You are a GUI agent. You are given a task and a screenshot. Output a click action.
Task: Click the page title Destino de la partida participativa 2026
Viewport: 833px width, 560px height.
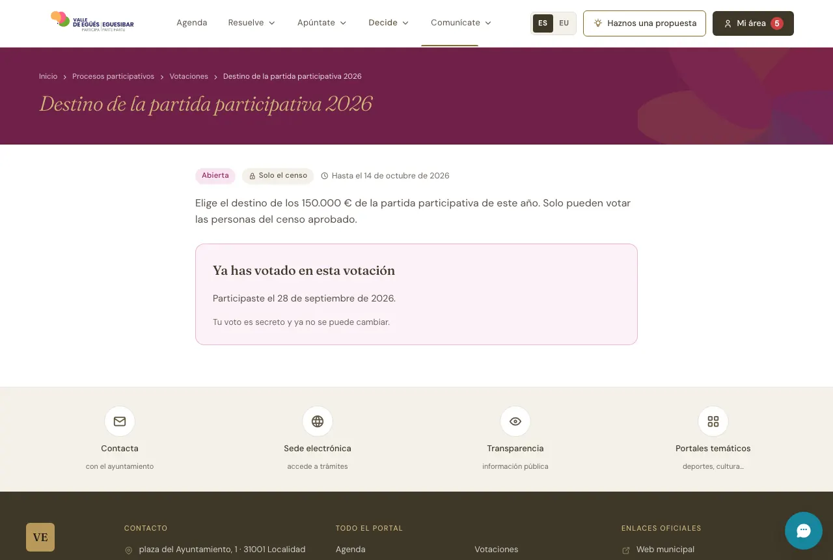[x=206, y=104]
